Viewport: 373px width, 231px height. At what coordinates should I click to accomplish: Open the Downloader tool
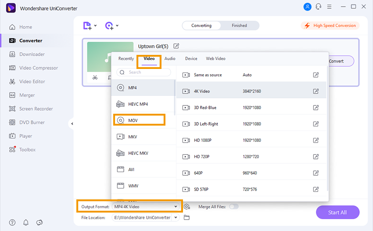[x=27, y=54]
